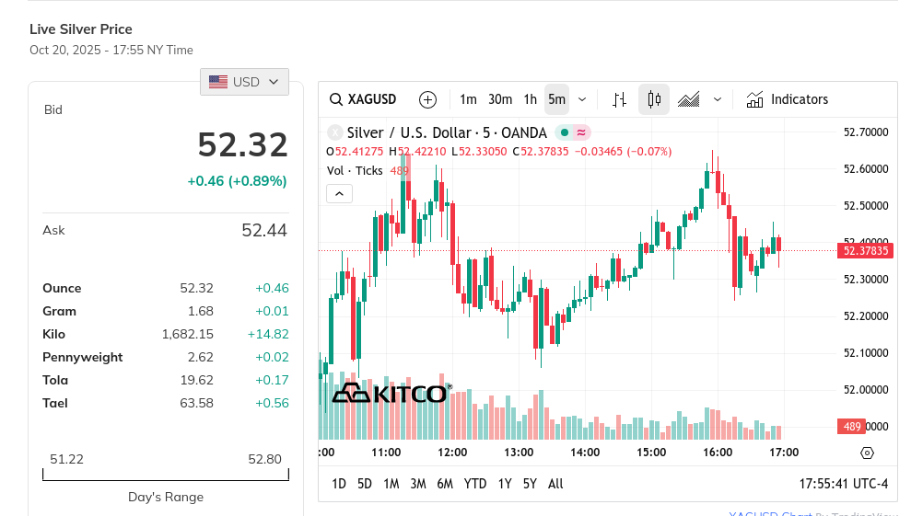
Task: Open the USD currency dropdown
Action: pos(245,82)
